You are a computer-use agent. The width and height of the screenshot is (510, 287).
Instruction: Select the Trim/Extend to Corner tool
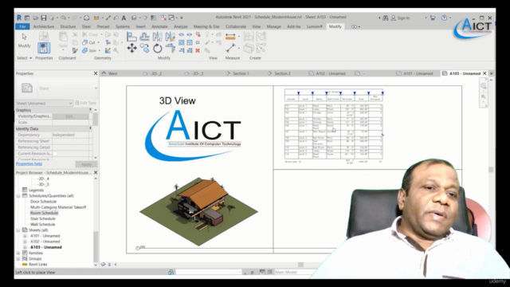170,49
